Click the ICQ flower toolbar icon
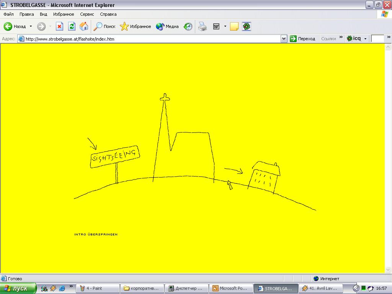This screenshot has height=294, width=392. (247, 26)
